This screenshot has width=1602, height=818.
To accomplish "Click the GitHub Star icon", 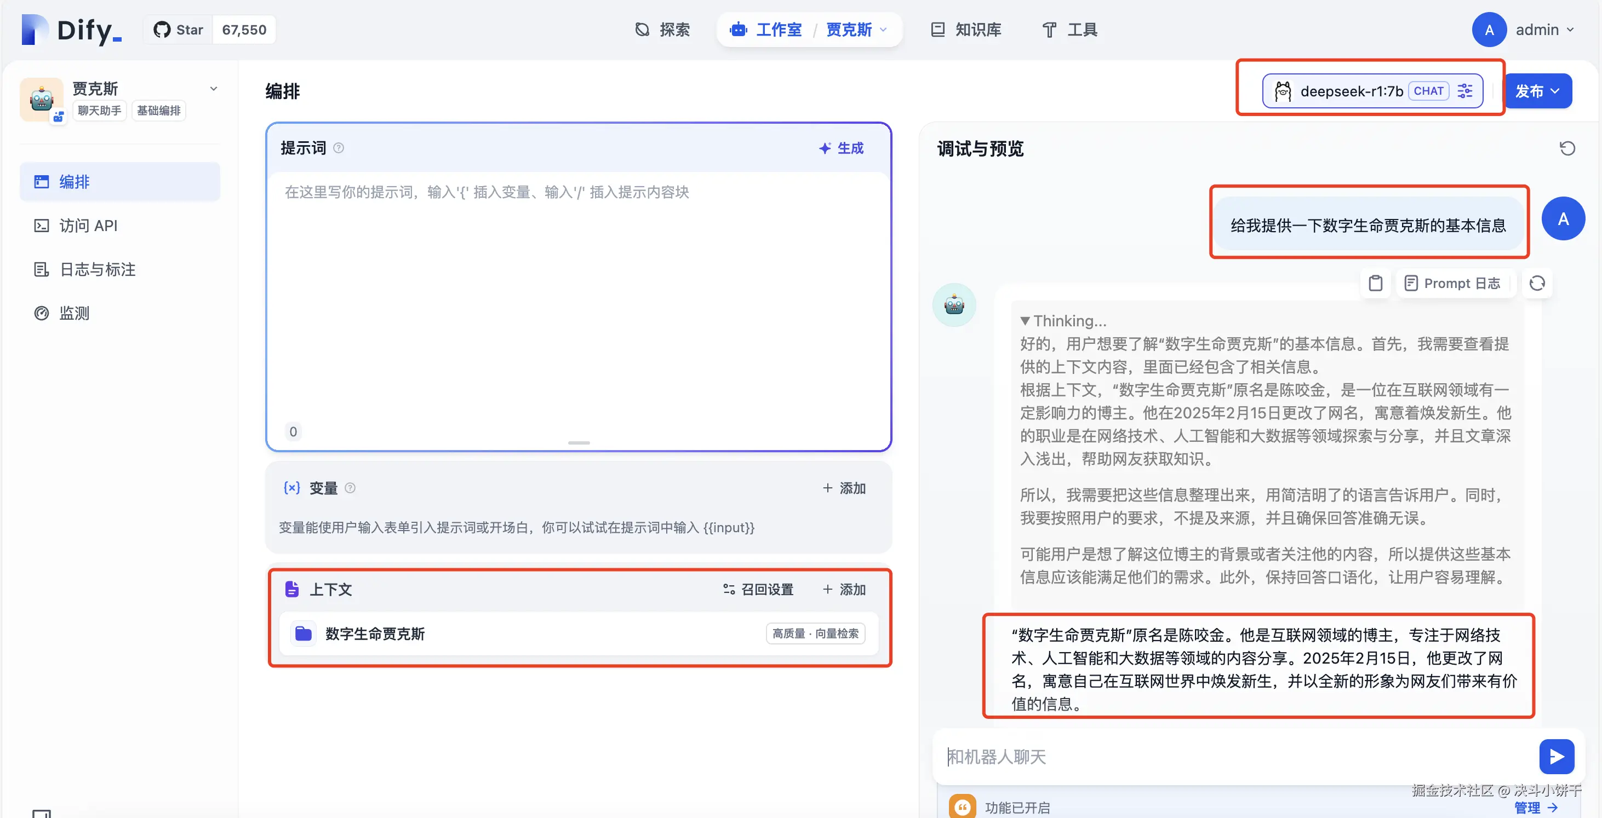I will tap(162, 30).
